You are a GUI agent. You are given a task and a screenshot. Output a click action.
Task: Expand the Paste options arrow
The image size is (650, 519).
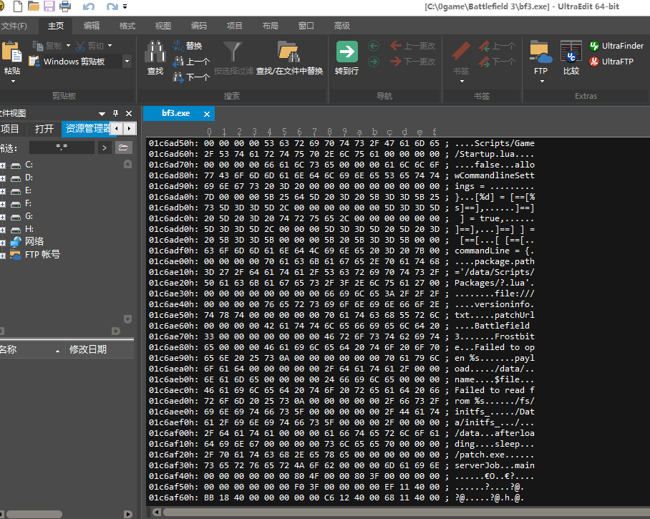coord(12,81)
